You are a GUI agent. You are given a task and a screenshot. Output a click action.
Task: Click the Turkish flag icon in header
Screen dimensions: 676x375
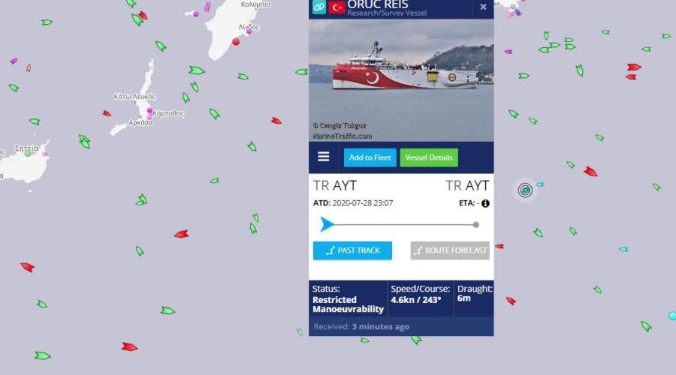(x=336, y=7)
